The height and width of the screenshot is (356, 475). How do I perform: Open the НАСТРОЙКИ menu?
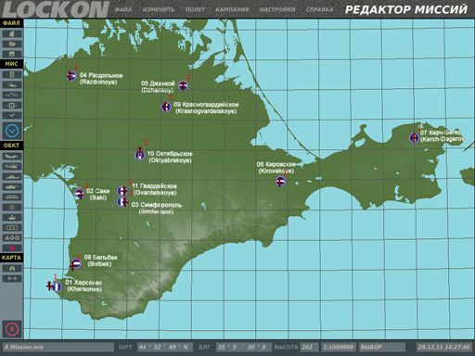277,9
